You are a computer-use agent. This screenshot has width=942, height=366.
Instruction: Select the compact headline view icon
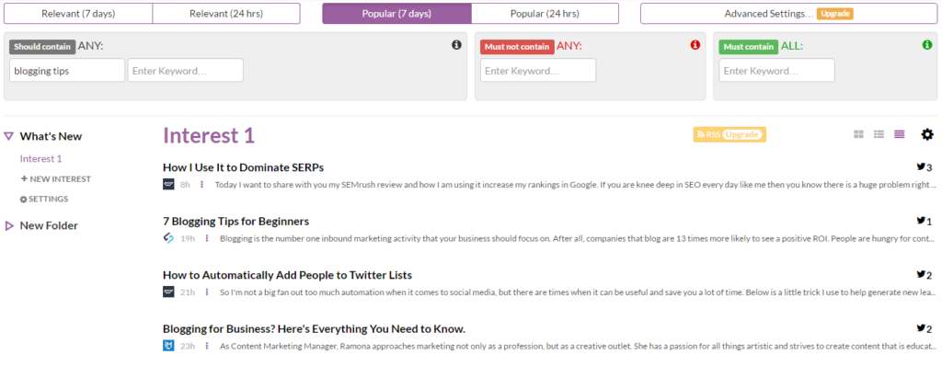[x=900, y=134]
